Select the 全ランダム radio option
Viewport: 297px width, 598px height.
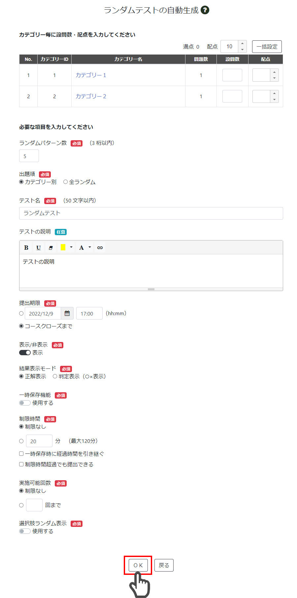click(x=65, y=182)
